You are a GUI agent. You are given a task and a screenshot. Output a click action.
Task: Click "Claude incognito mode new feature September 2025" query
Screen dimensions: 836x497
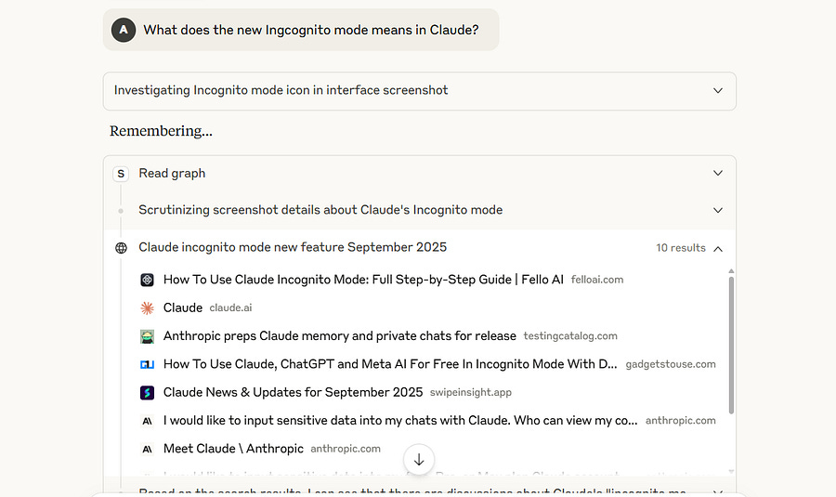[x=293, y=247]
